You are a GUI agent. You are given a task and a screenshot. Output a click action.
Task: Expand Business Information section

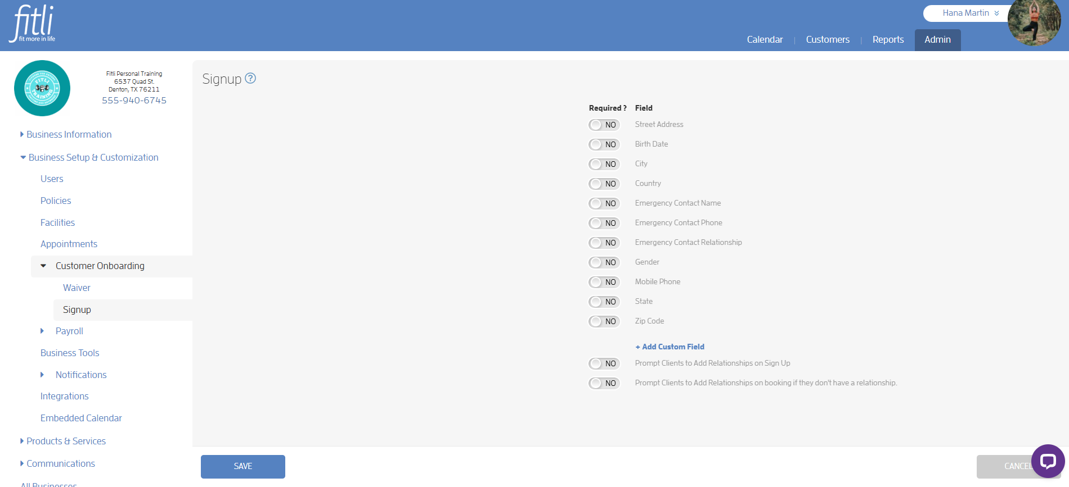(x=66, y=134)
